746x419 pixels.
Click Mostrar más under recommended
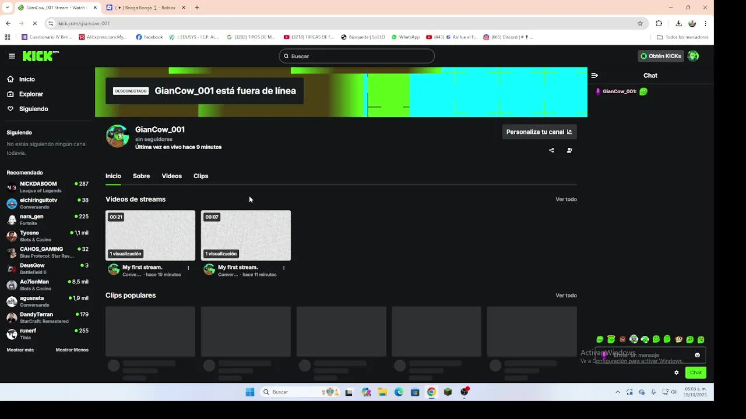pyautogui.click(x=20, y=350)
